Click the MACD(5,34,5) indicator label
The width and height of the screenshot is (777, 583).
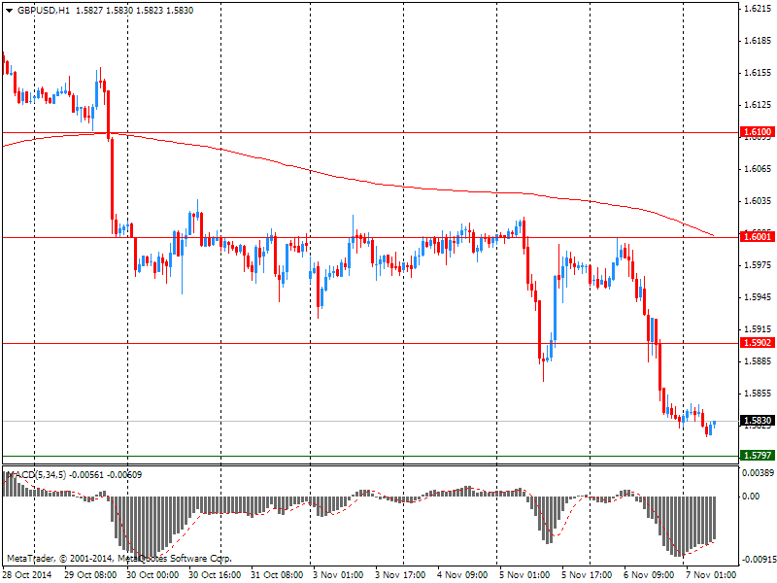coord(36,475)
